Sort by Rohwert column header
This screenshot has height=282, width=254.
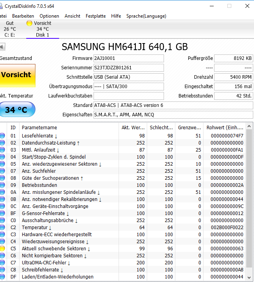pyautogui.click(x=225, y=128)
